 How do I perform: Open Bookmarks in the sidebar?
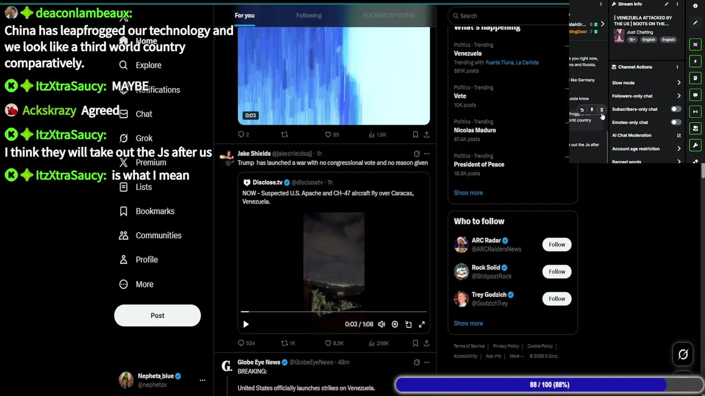pyautogui.click(x=147, y=211)
